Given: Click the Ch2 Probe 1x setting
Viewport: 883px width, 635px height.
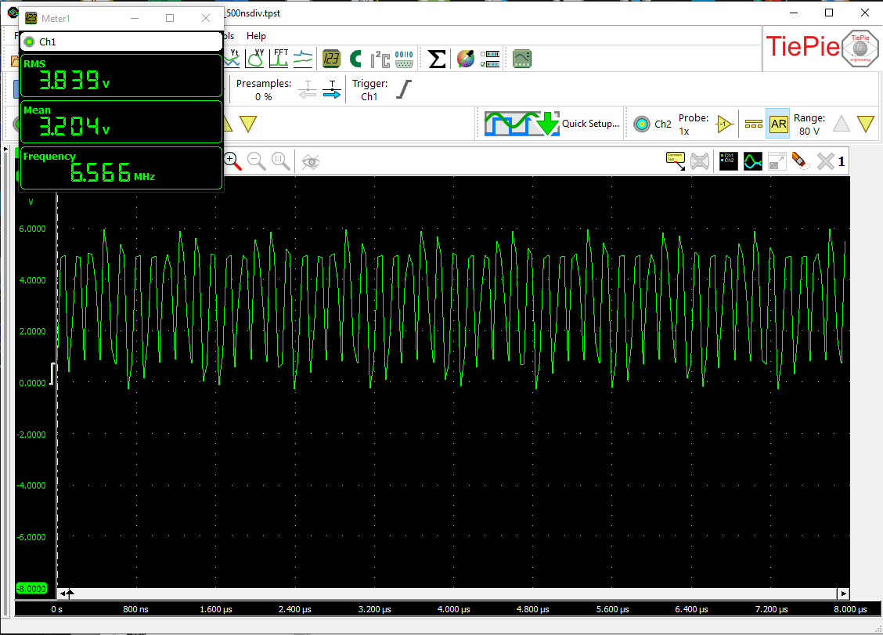Looking at the screenshot, I should (x=694, y=124).
